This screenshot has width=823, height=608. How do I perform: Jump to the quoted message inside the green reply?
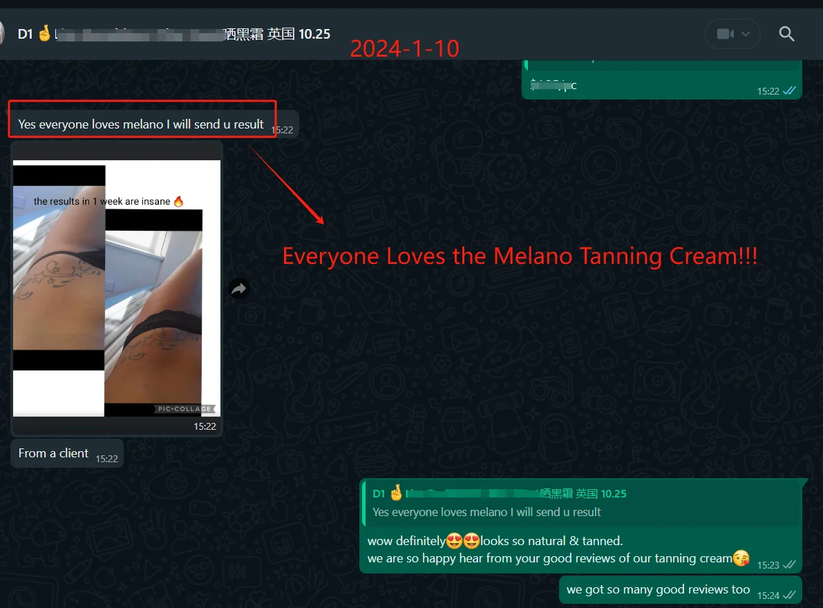582,503
